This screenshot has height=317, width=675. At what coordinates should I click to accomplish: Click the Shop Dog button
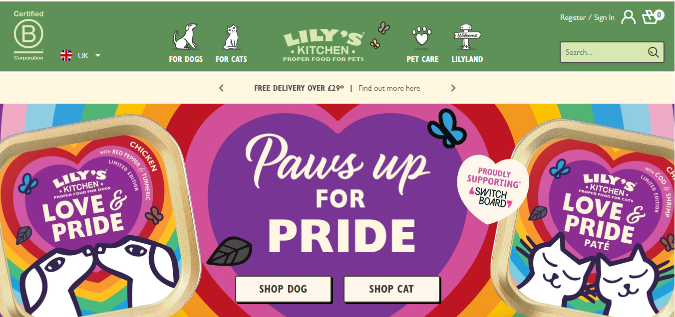click(x=283, y=289)
